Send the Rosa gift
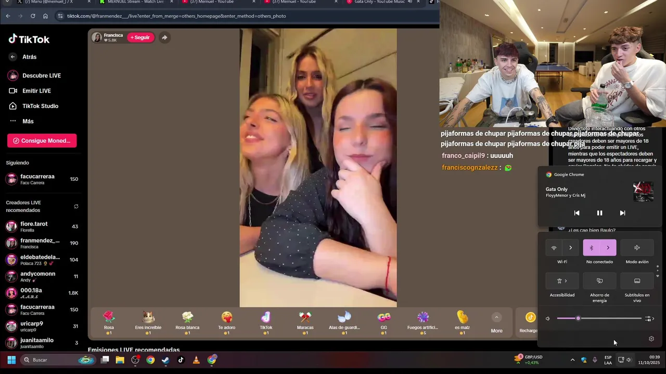The image size is (666, 374). coord(109,323)
